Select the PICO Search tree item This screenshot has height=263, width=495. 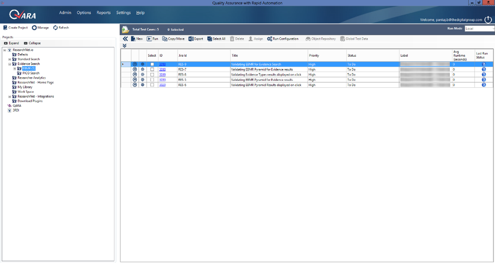[31, 73]
